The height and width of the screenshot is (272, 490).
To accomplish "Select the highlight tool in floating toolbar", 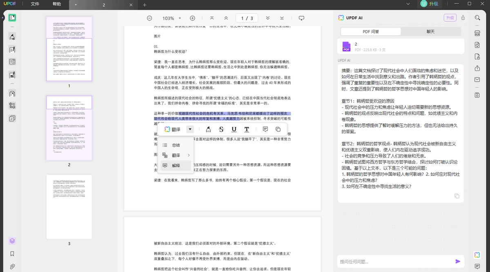I will coord(208,129).
